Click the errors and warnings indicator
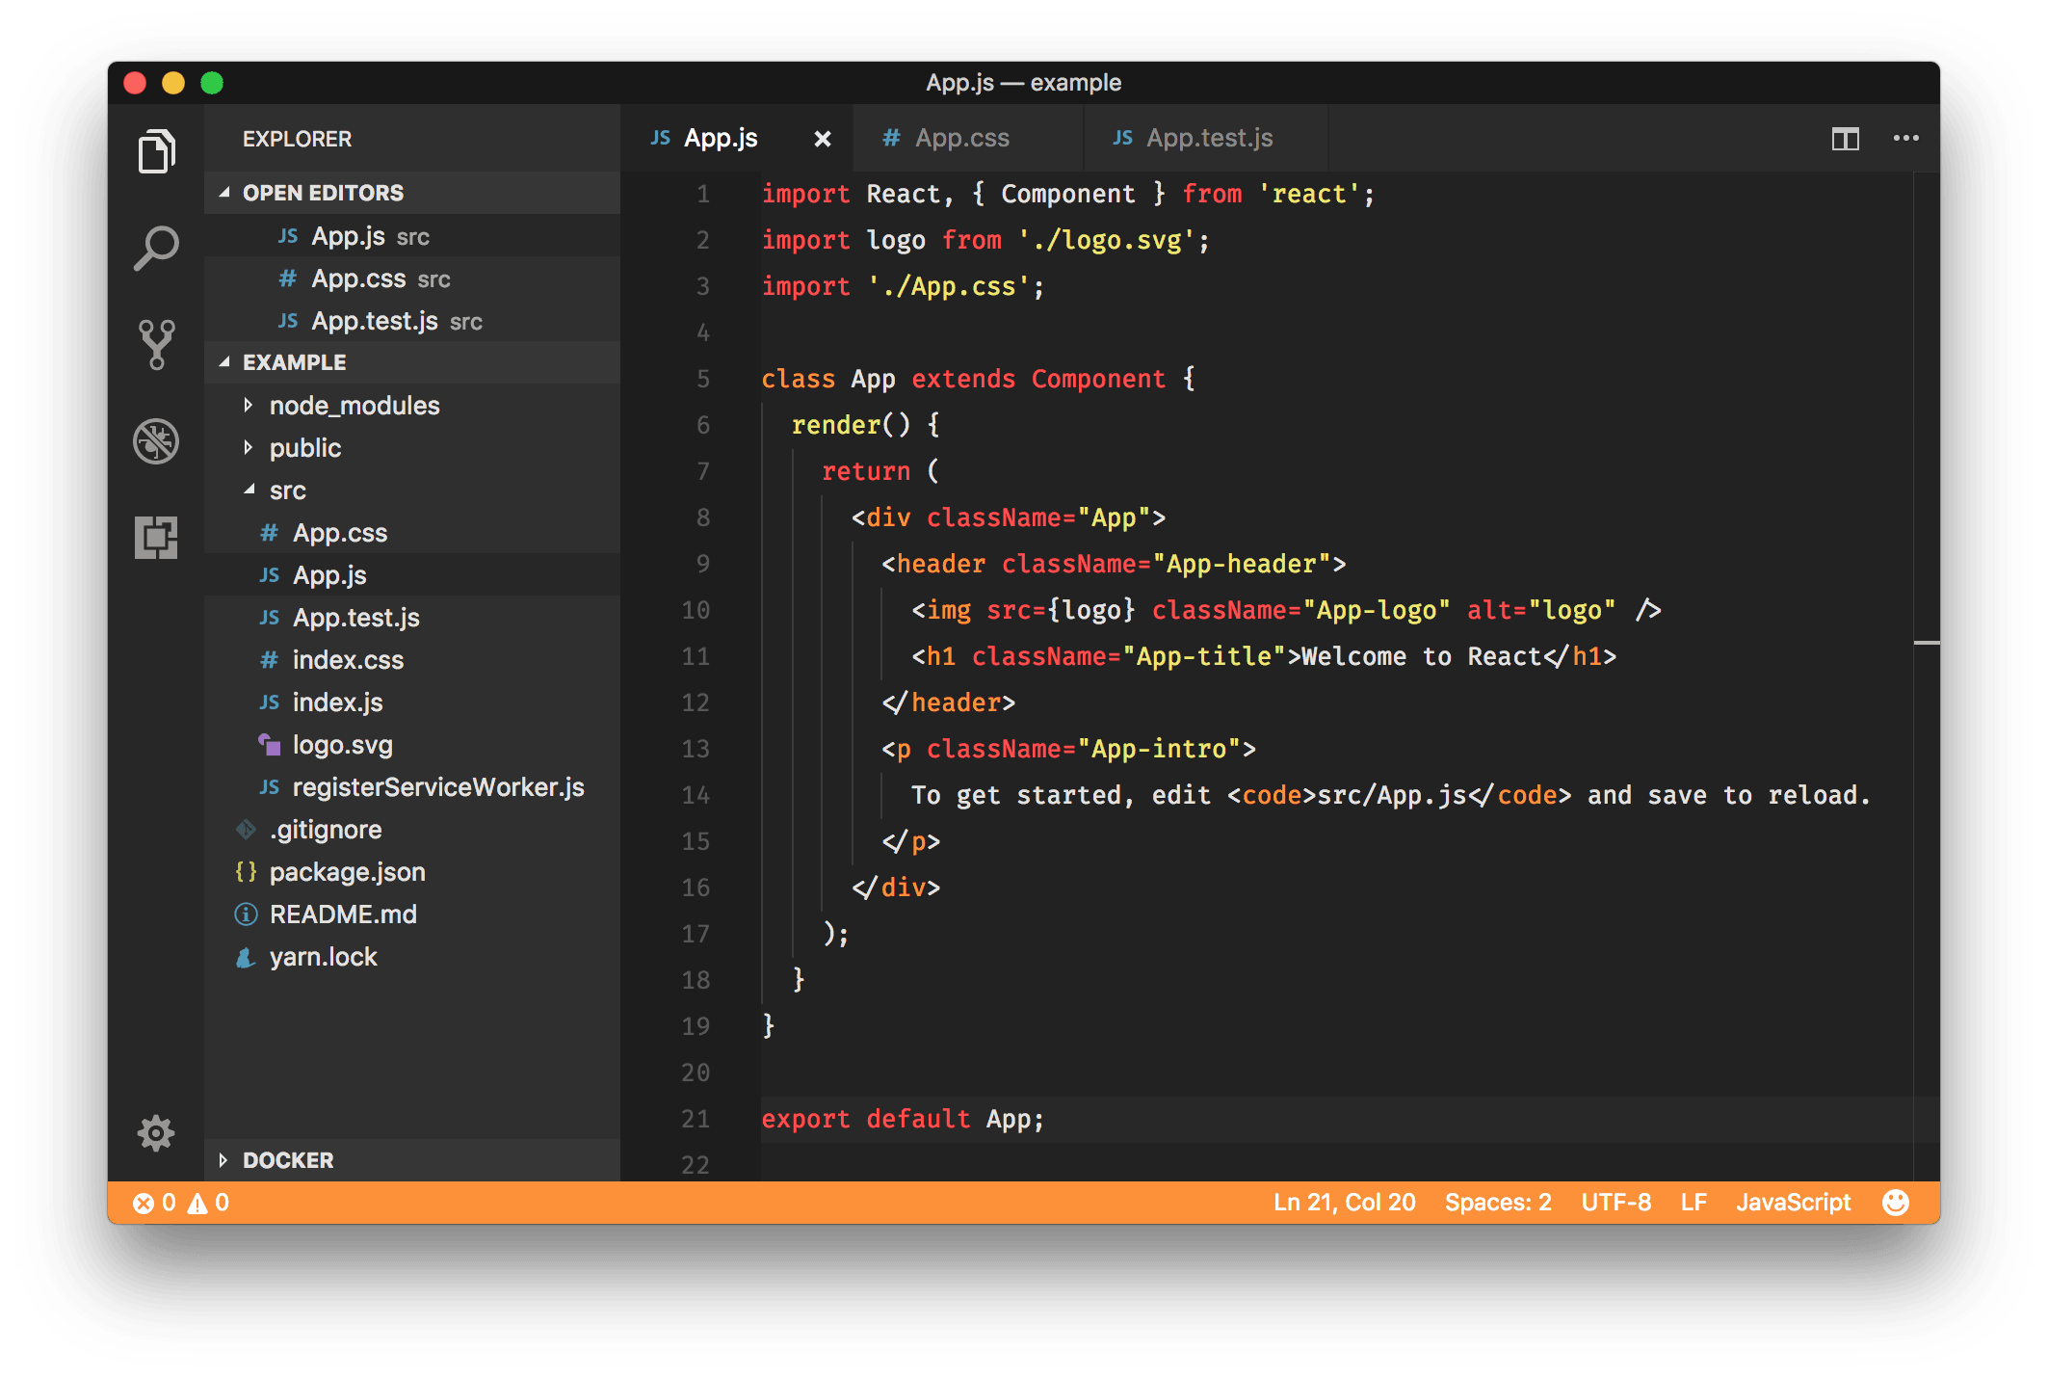The image size is (2048, 1378). click(181, 1203)
